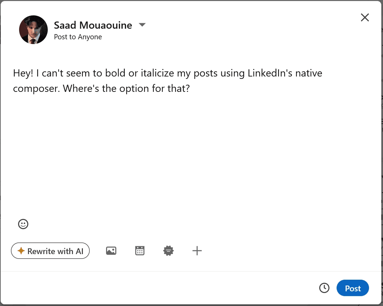Open the Post to Anyone visibility setting
This screenshot has height=306, width=383.
pyautogui.click(x=78, y=37)
